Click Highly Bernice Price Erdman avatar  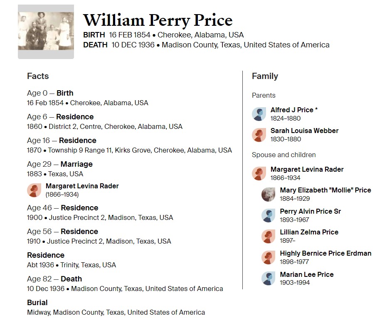tap(268, 257)
